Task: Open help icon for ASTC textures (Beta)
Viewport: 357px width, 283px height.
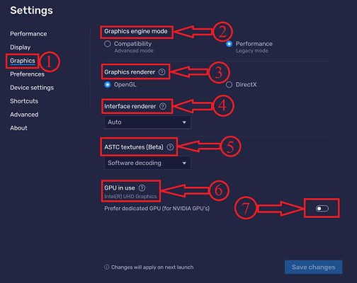Action: tap(170, 147)
